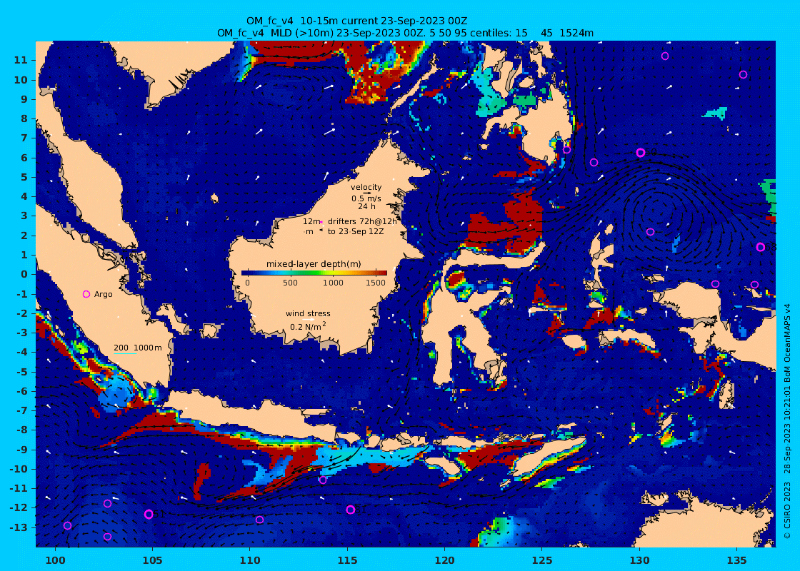Click longitude axis label '115'

347,560
